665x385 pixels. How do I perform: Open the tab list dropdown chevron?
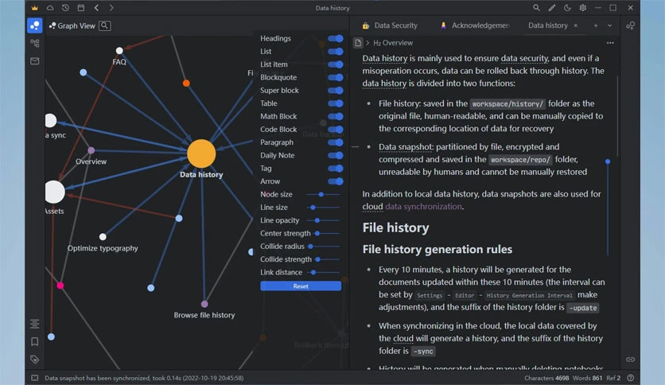point(610,25)
